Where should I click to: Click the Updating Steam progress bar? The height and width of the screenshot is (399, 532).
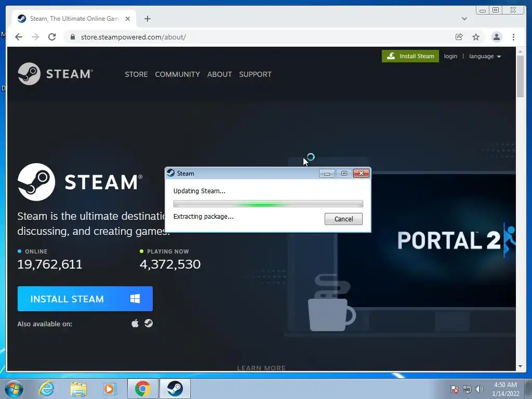tap(268, 204)
